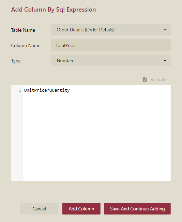Click the Table Name label
Image resolution: width=182 pixels, height=222 pixels.
[x=23, y=30]
